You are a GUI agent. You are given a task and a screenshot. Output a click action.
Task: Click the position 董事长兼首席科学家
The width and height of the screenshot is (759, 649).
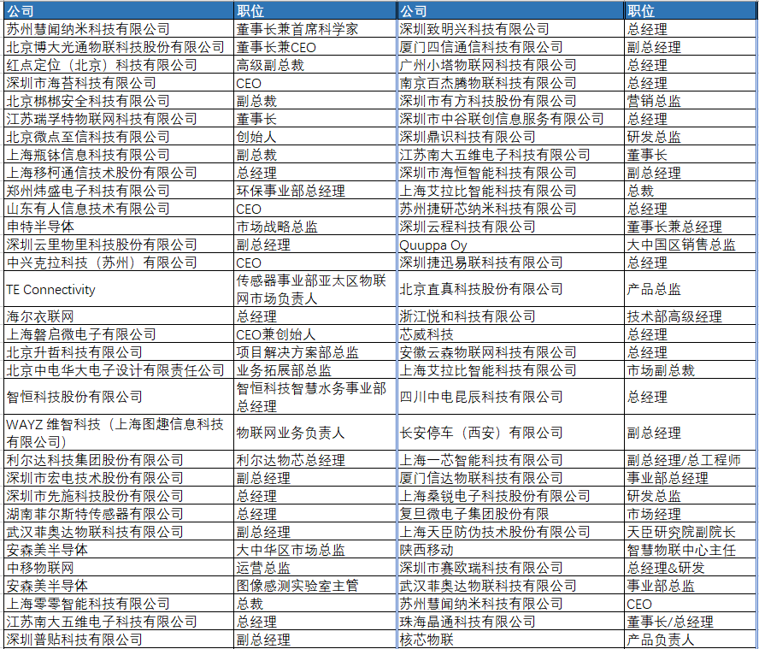[315, 29]
